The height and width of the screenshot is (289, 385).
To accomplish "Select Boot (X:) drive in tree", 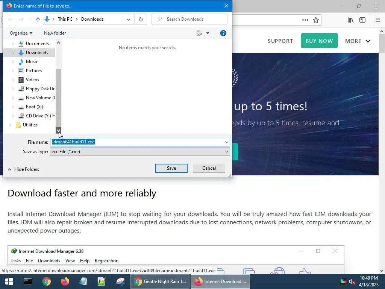I will coord(34,107).
